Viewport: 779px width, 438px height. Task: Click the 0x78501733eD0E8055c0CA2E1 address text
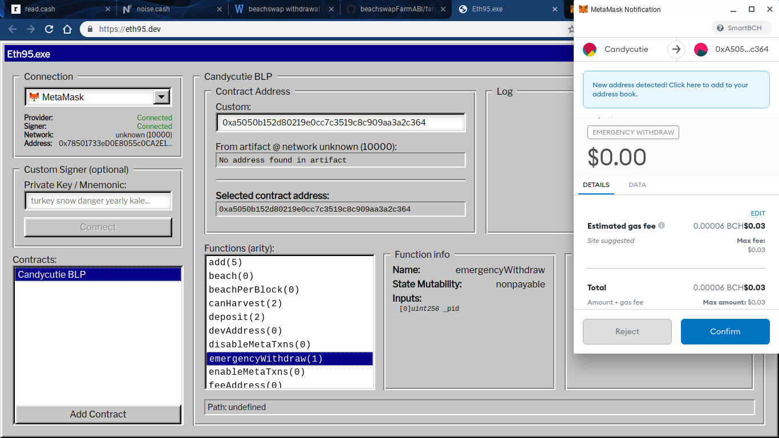pyautogui.click(x=115, y=144)
